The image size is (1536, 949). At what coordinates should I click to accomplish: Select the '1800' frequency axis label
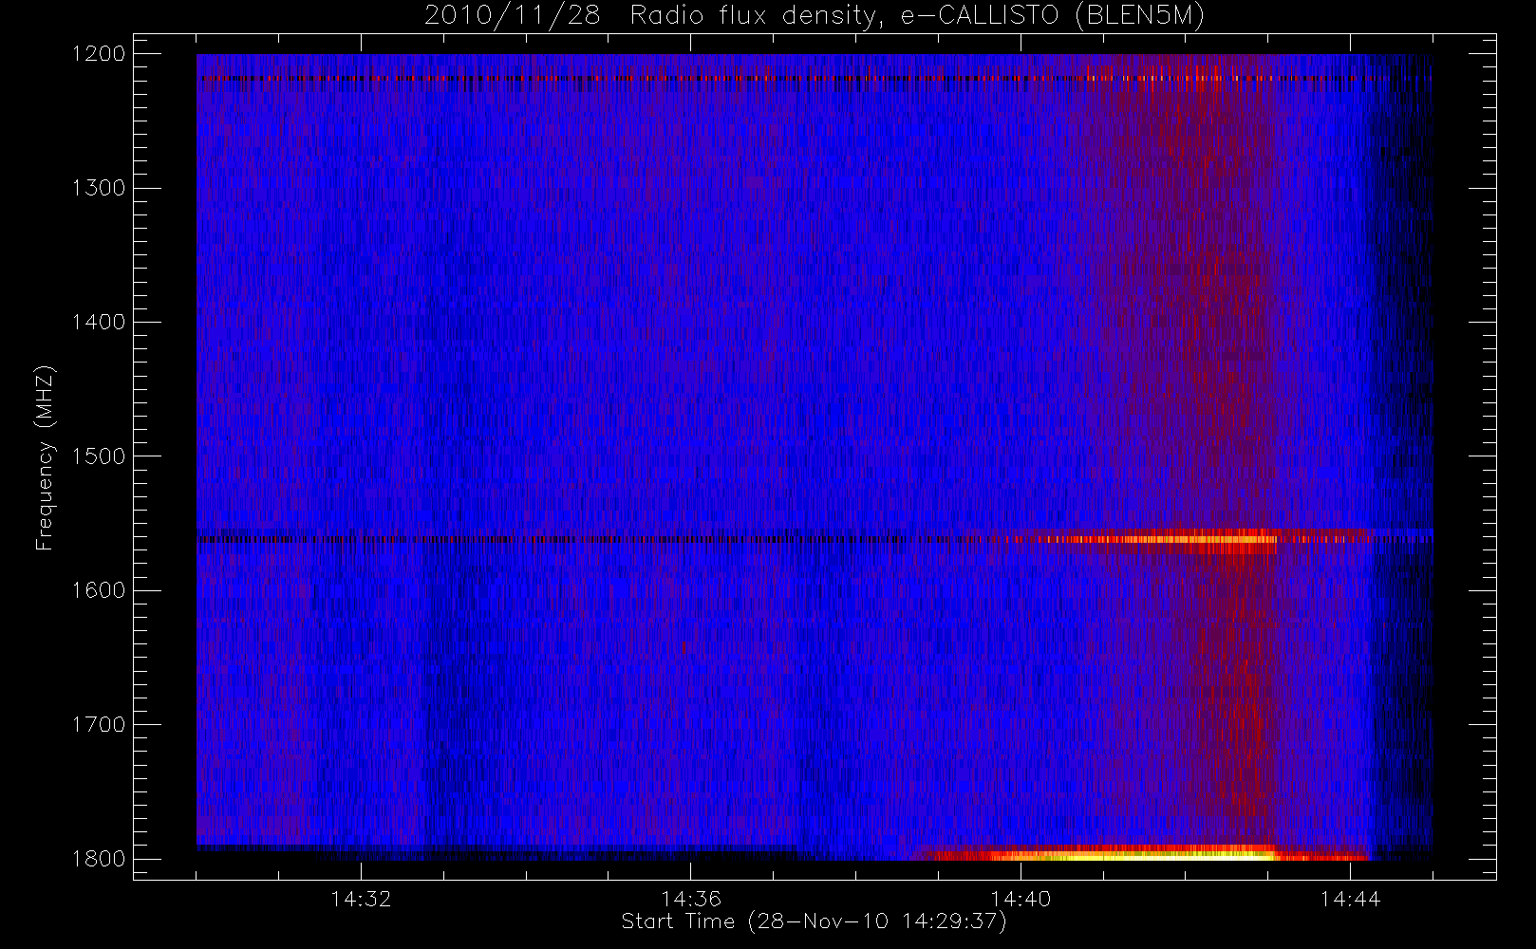[x=99, y=859]
